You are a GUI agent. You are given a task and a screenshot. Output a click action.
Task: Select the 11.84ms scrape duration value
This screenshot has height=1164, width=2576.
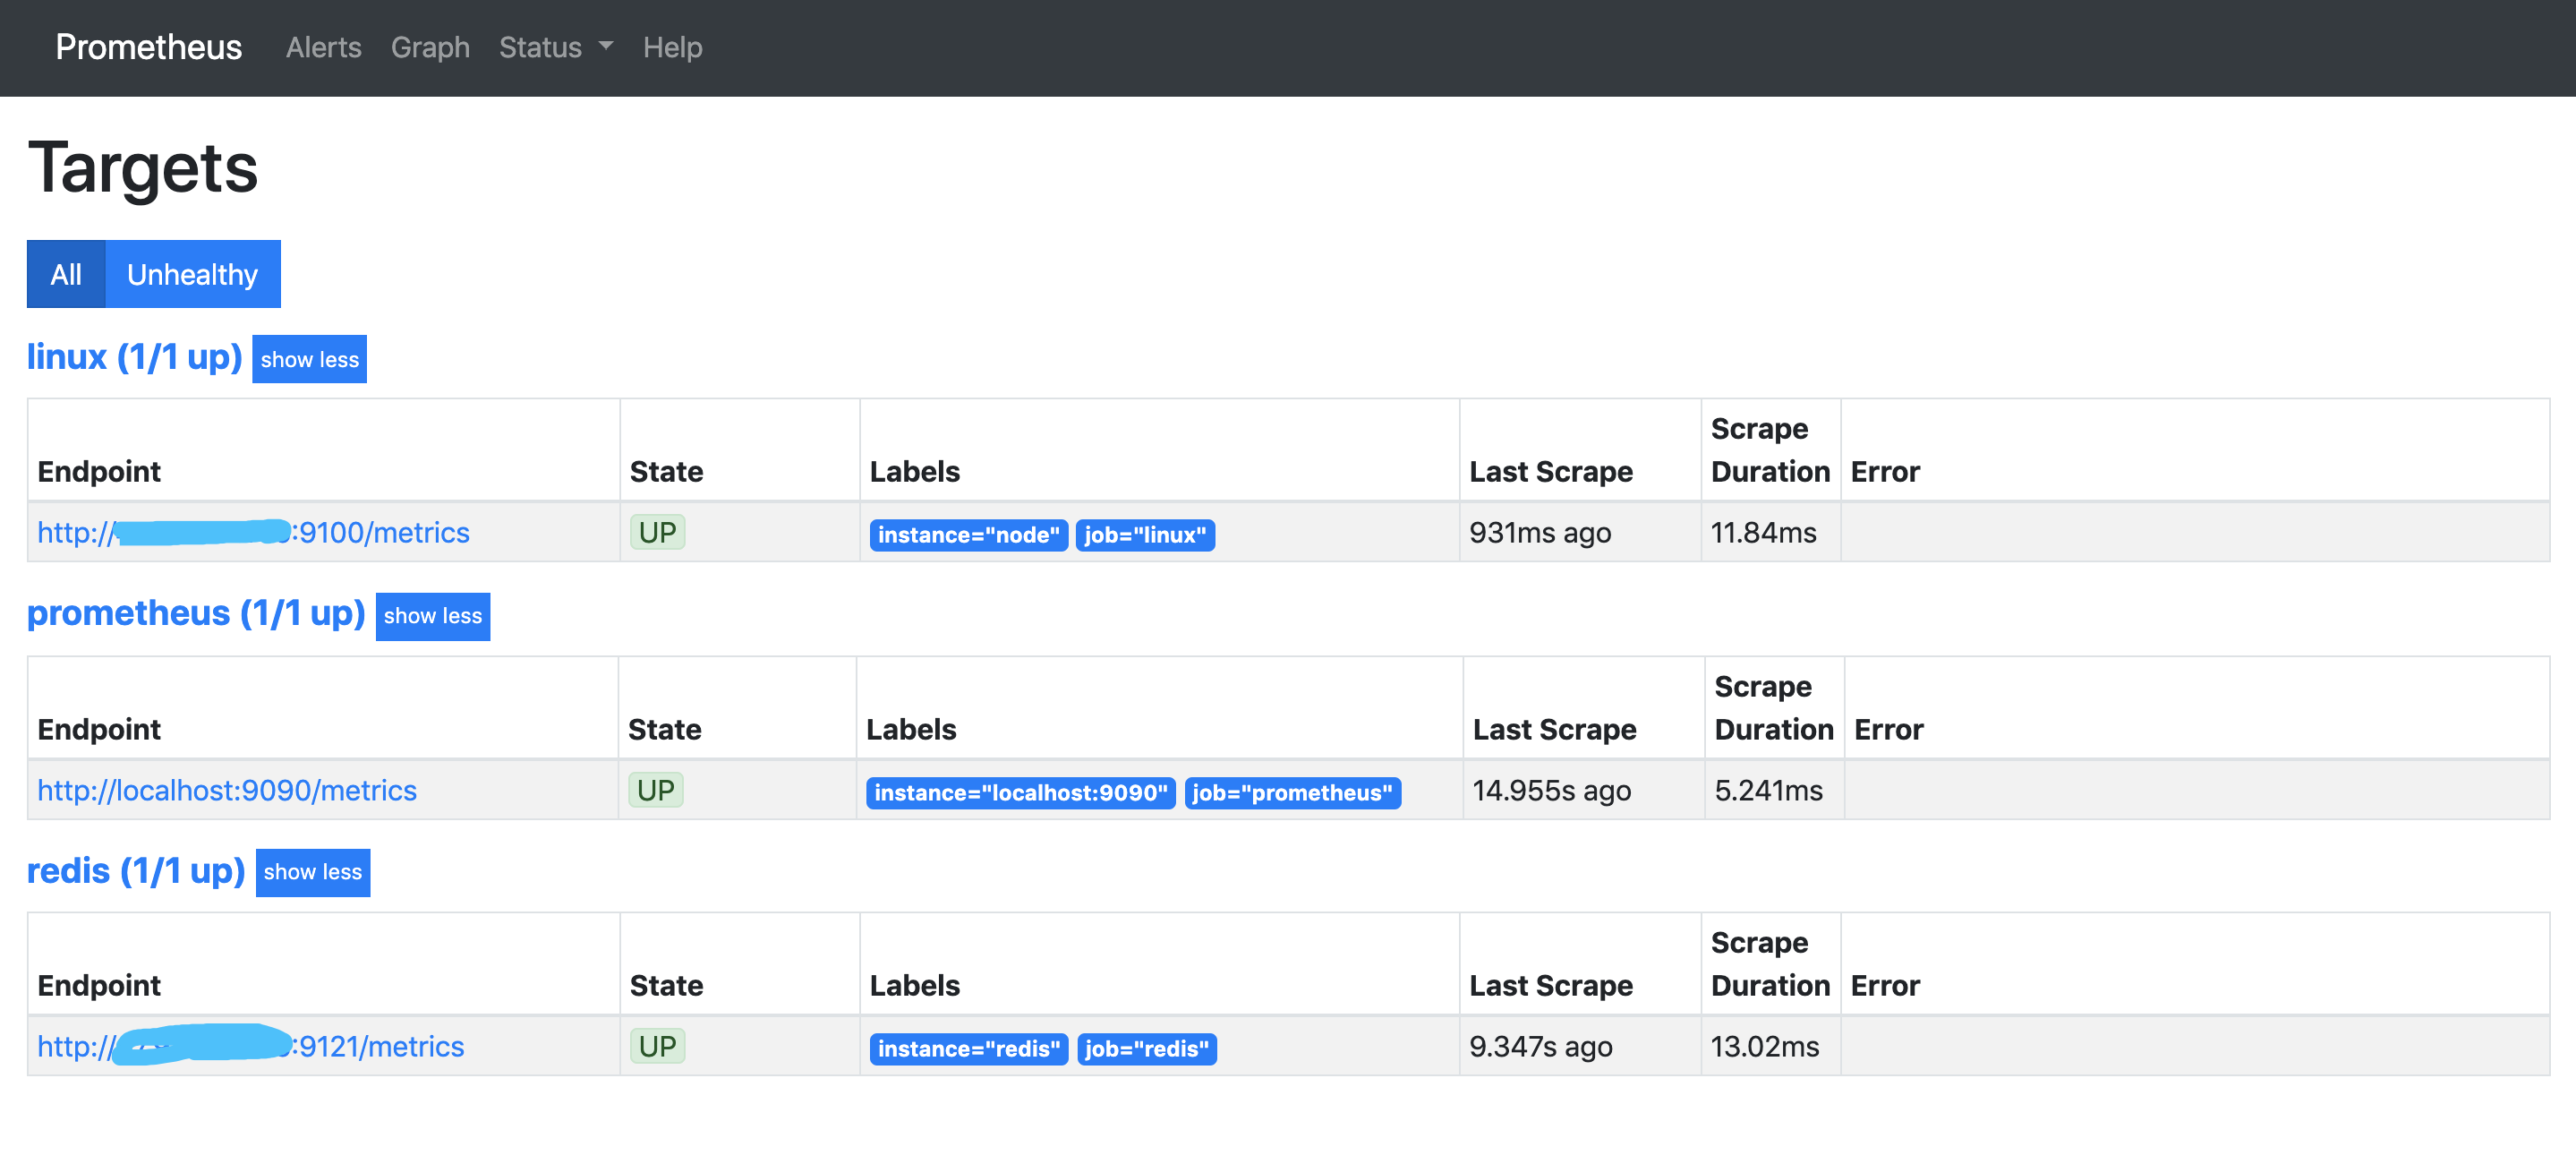click(x=1763, y=533)
